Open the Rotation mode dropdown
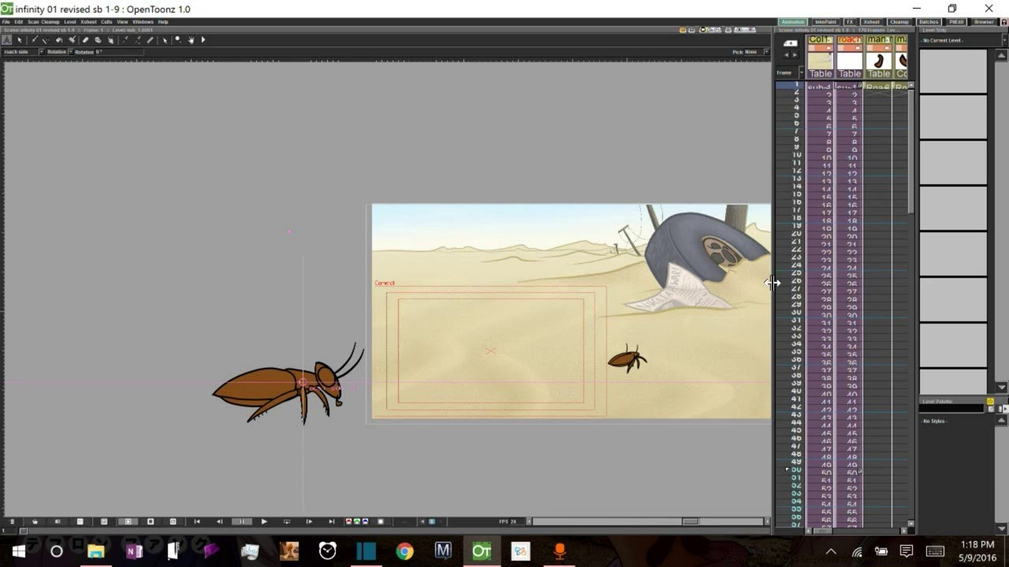 (60, 52)
